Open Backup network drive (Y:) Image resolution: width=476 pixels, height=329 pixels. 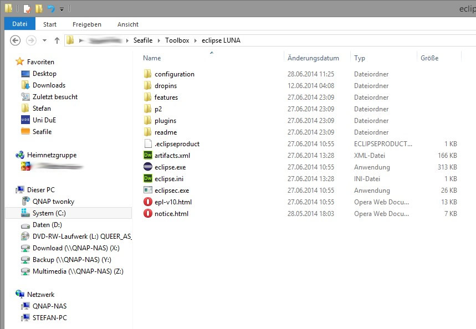click(71, 260)
